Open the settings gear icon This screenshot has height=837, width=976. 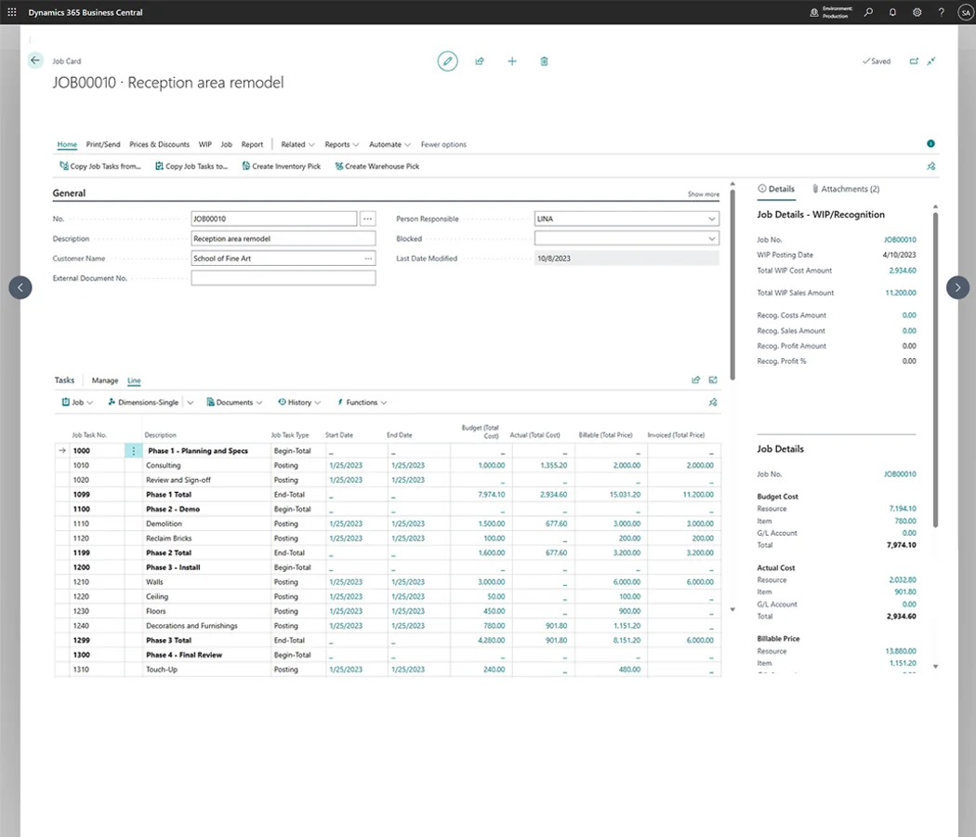pos(917,12)
